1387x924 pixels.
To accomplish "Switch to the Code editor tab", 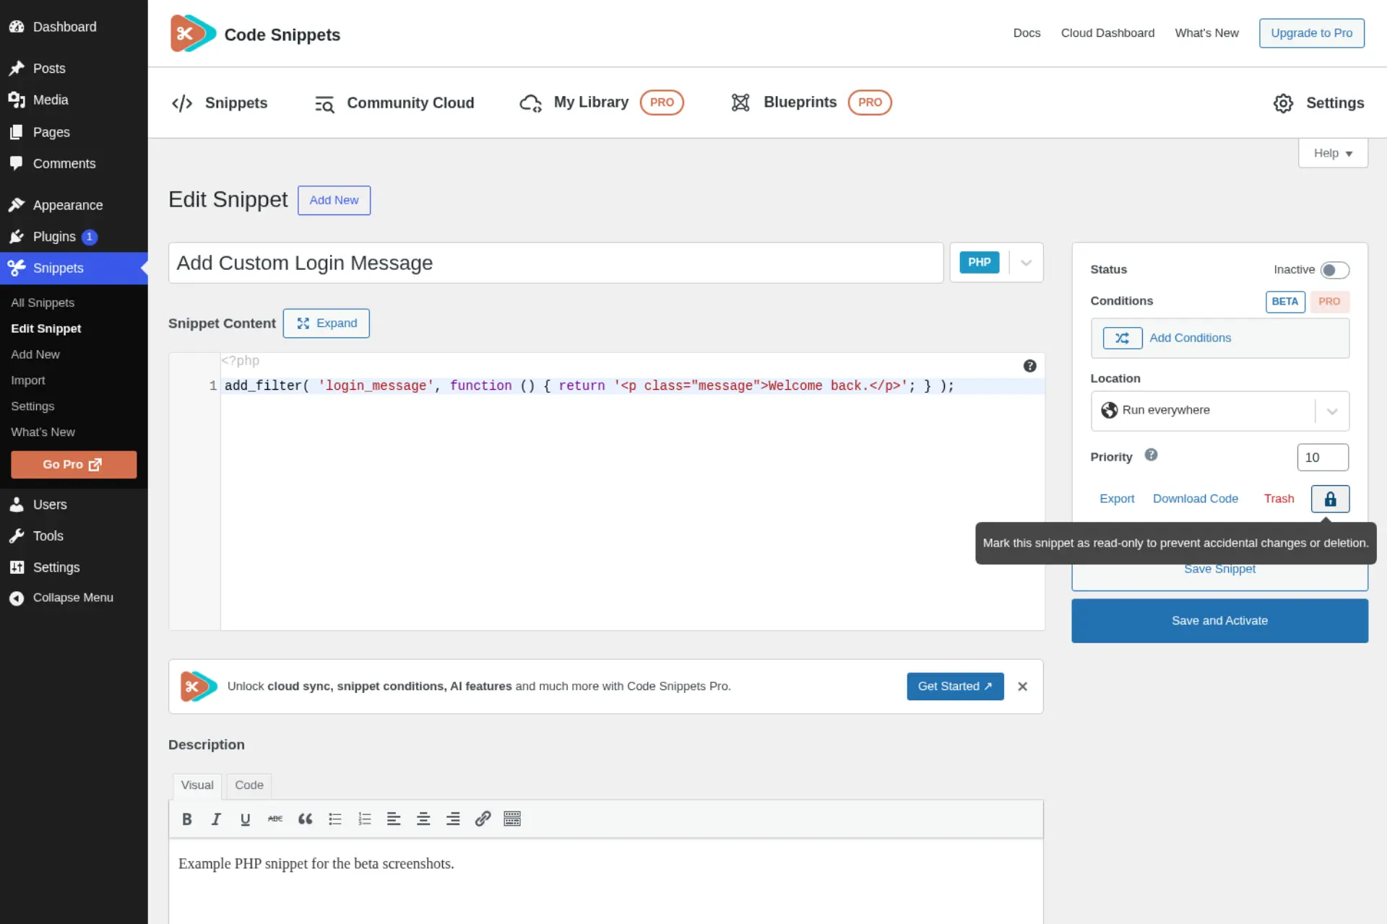I will pyautogui.click(x=249, y=785).
